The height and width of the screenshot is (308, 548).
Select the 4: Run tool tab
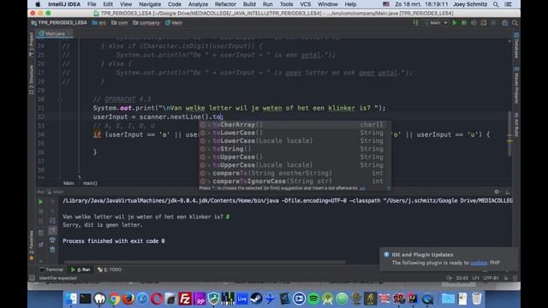pyautogui.click(x=80, y=269)
